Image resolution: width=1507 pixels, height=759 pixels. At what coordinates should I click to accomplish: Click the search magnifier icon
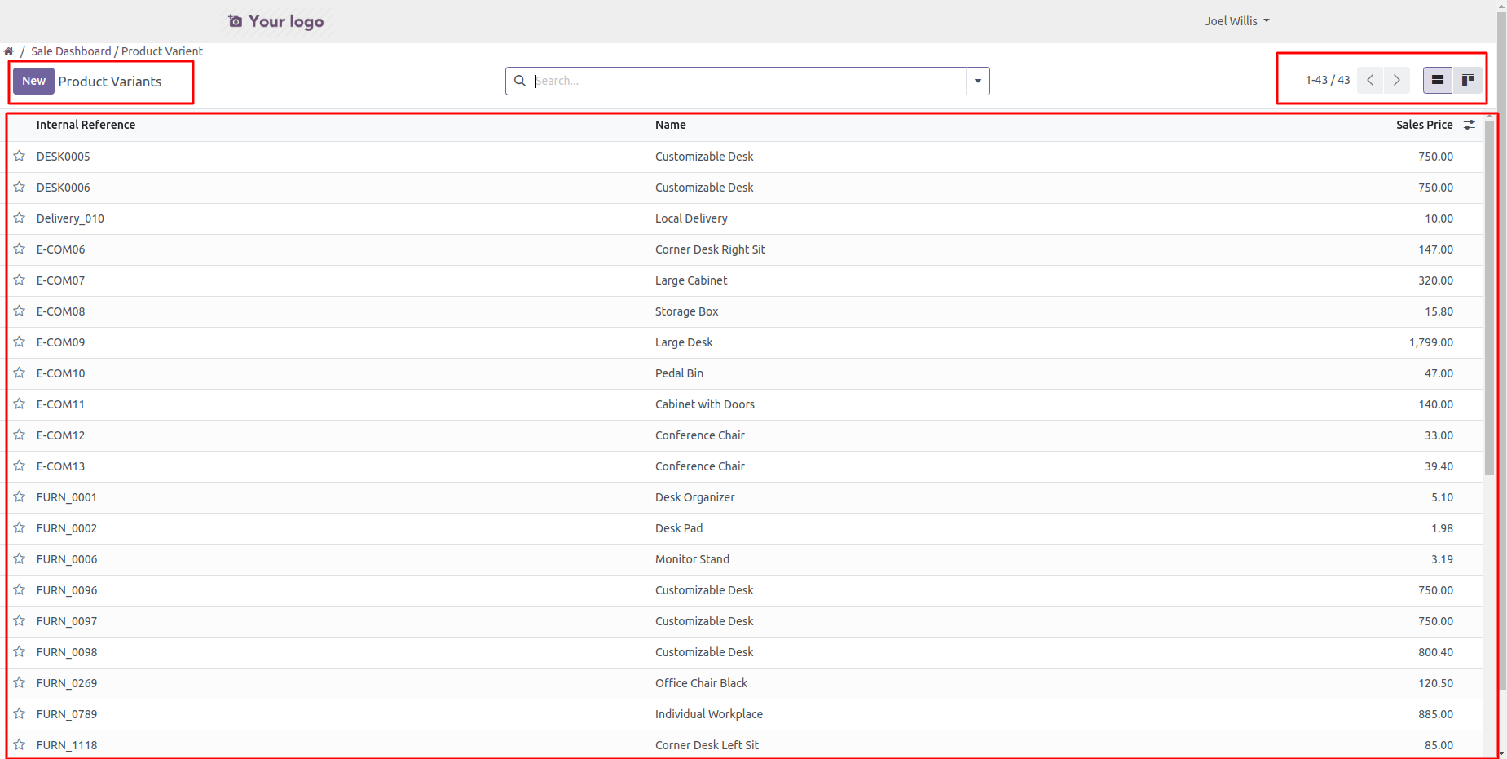(520, 81)
